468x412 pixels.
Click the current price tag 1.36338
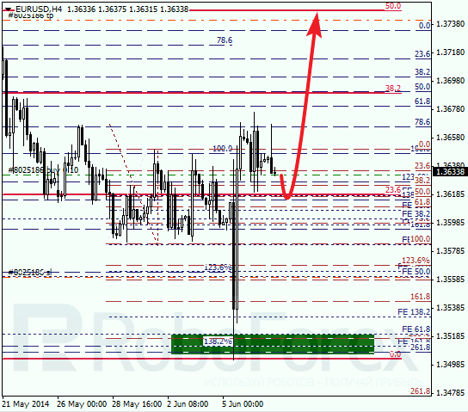click(x=450, y=171)
